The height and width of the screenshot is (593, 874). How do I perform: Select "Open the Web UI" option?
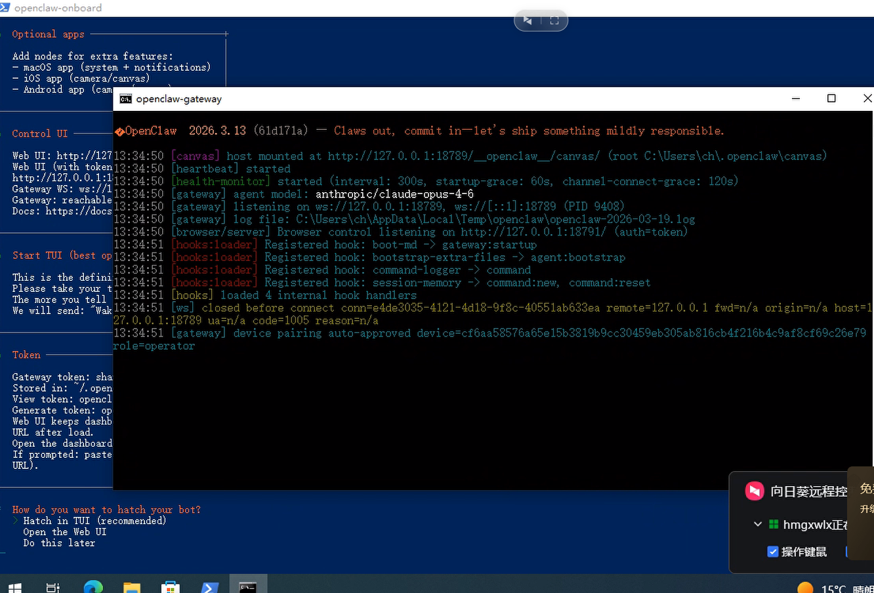(x=64, y=532)
